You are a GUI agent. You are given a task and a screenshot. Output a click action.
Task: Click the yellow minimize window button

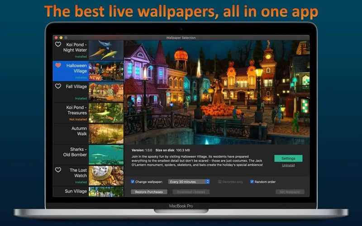click(x=61, y=38)
